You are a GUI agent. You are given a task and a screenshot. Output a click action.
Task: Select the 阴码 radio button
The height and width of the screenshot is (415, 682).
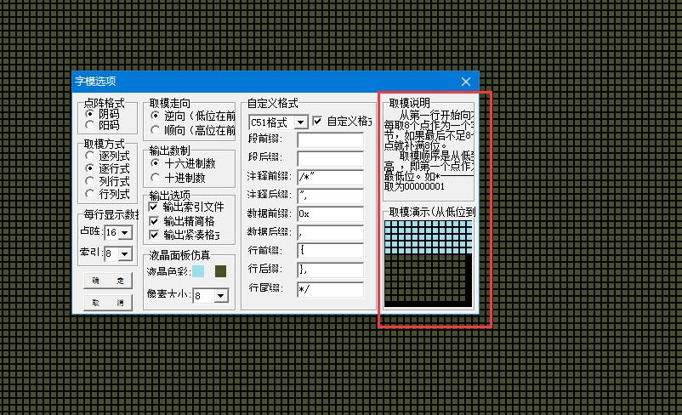(90, 114)
